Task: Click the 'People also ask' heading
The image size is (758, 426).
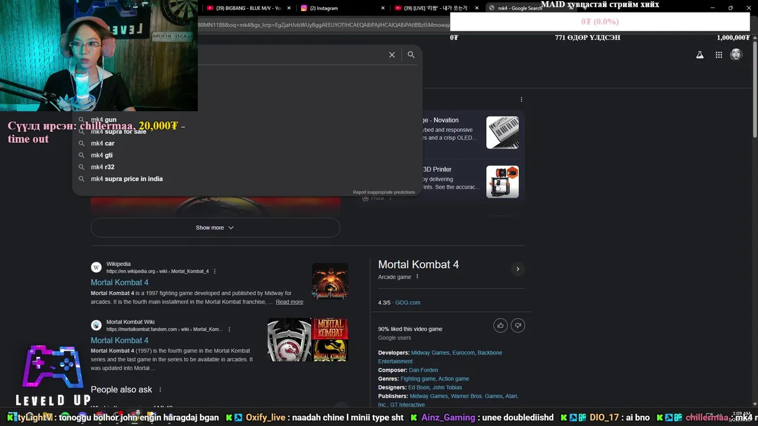Action: pyautogui.click(x=121, y=389)
